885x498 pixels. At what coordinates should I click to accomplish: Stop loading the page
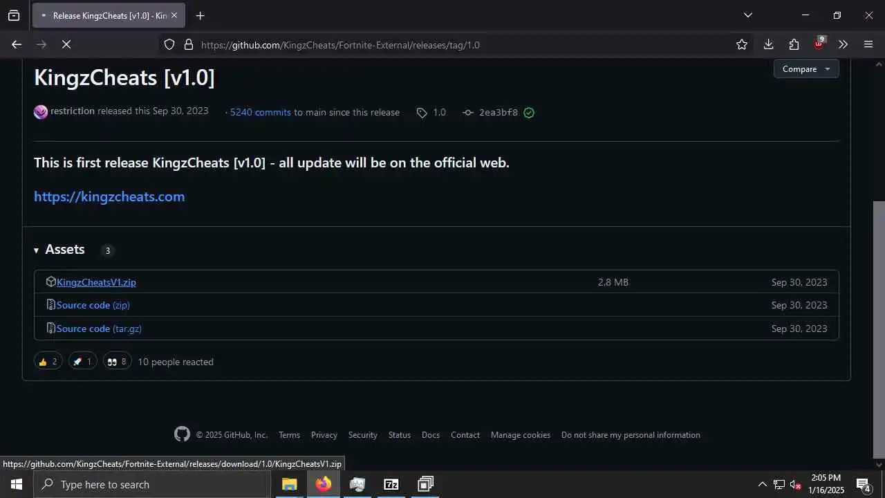tap(66, 44)
